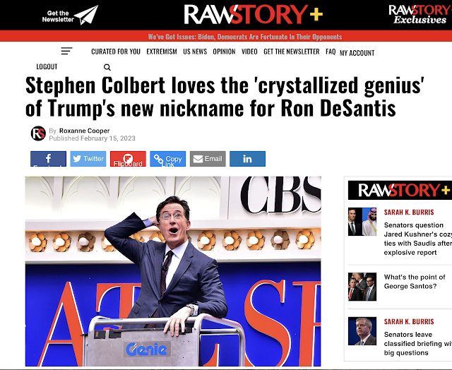This screenshot has height=370, width=452.
Task: Open the US News section
Action: click(x=195, y=52)
